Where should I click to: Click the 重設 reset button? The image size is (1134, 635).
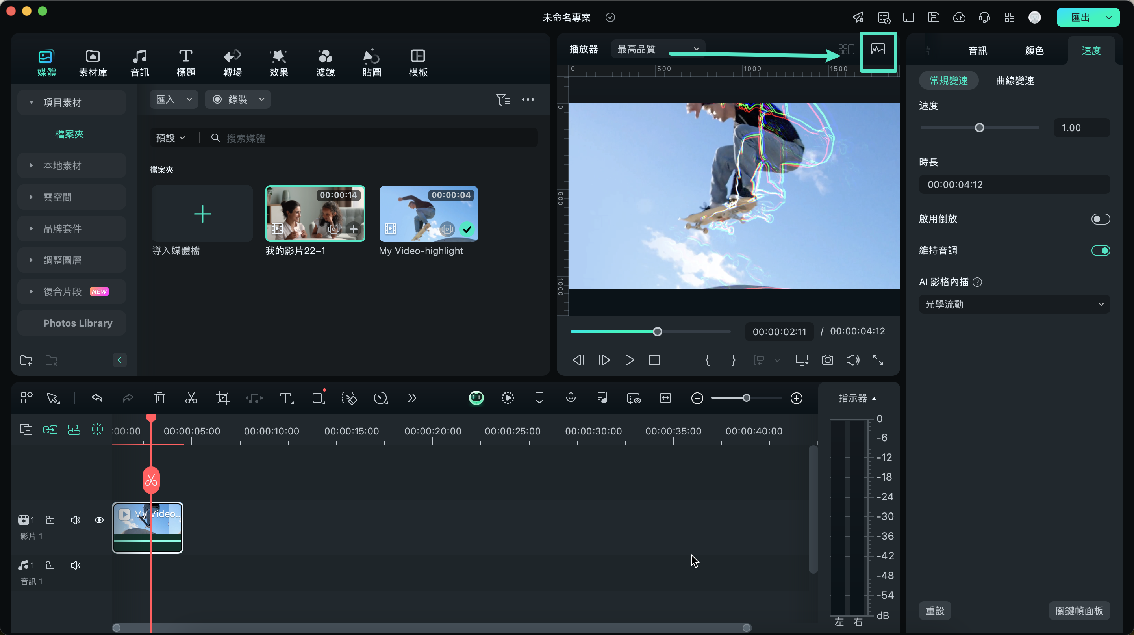[x=935, y=611]
